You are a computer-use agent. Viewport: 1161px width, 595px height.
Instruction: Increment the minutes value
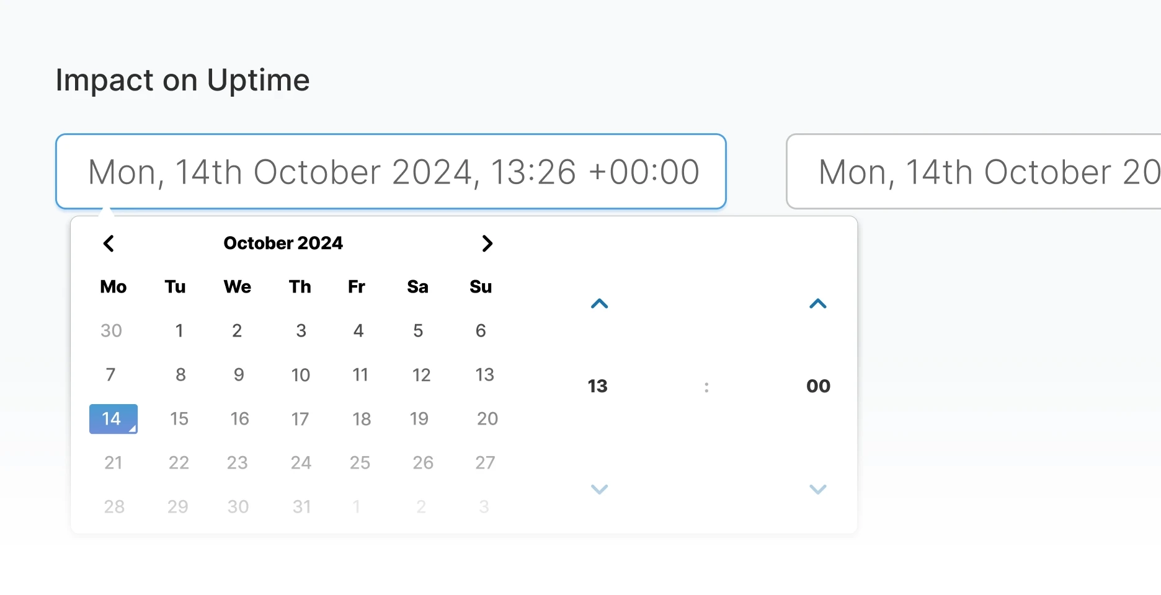817,304
